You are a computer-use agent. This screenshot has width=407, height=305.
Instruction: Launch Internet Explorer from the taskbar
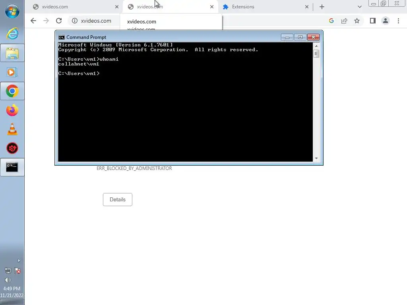12,33
